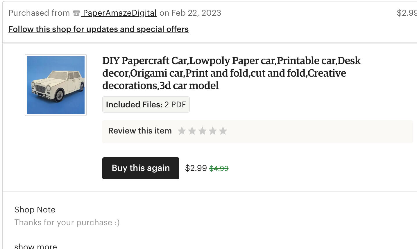The height and width of the screenshot is (249, 417).
Task: Open the DIY Papercraft Car listing title
Action: [231, 73]
